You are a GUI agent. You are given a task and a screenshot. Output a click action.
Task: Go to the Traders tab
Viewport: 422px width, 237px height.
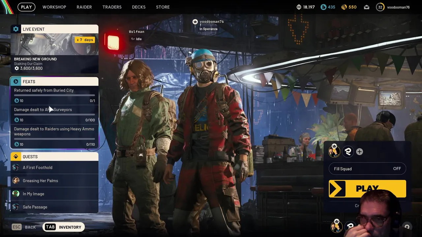[x=112, y=7]
